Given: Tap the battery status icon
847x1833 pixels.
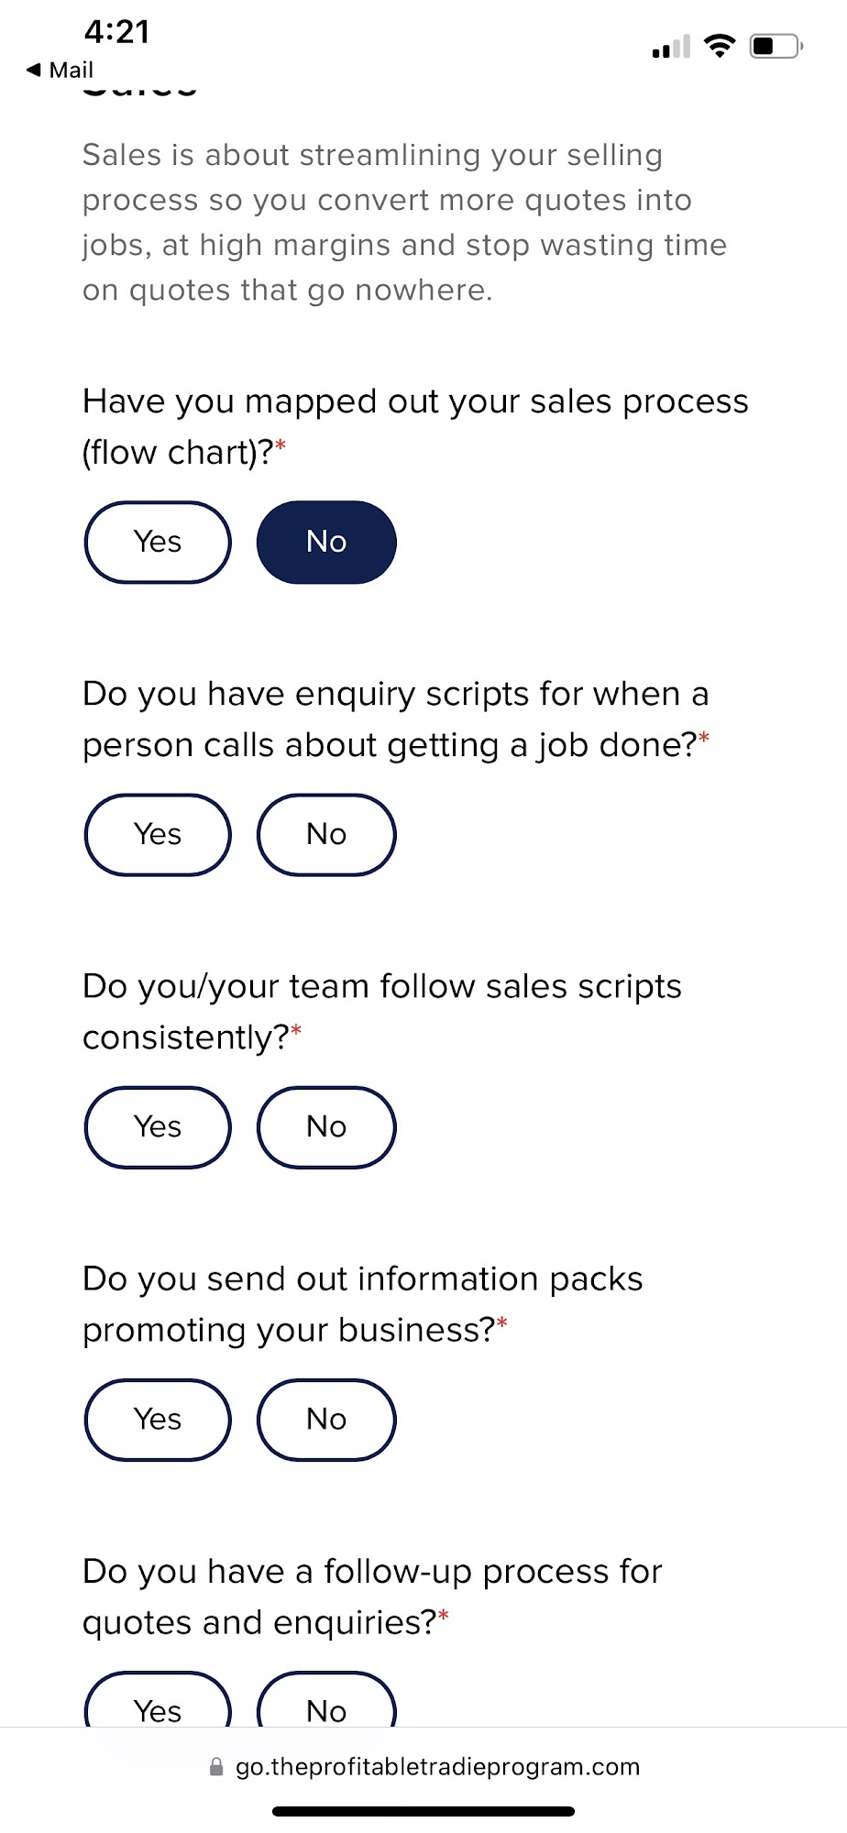Looking at the screenshot, I should pyautogui.click(x=775, y=46).
